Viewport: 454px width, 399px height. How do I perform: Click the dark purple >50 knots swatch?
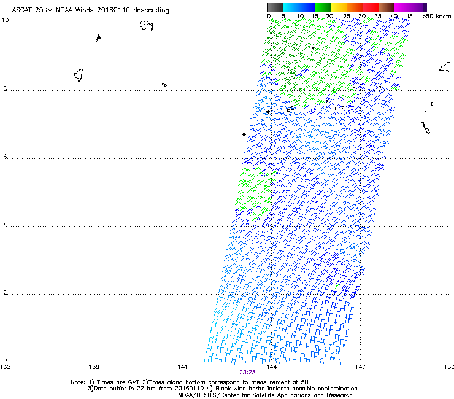[425, 7]
